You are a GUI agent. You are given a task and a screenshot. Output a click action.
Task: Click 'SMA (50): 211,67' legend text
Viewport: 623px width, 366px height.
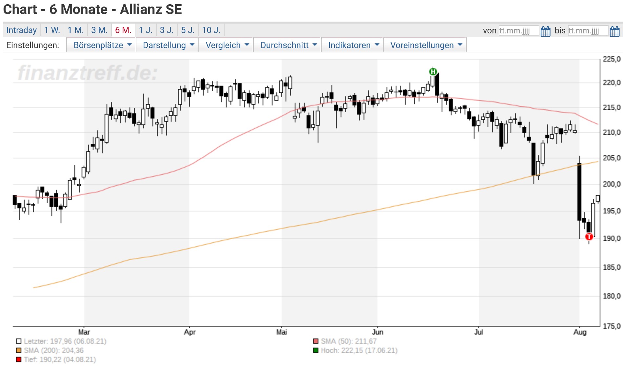tap(349, 341)
